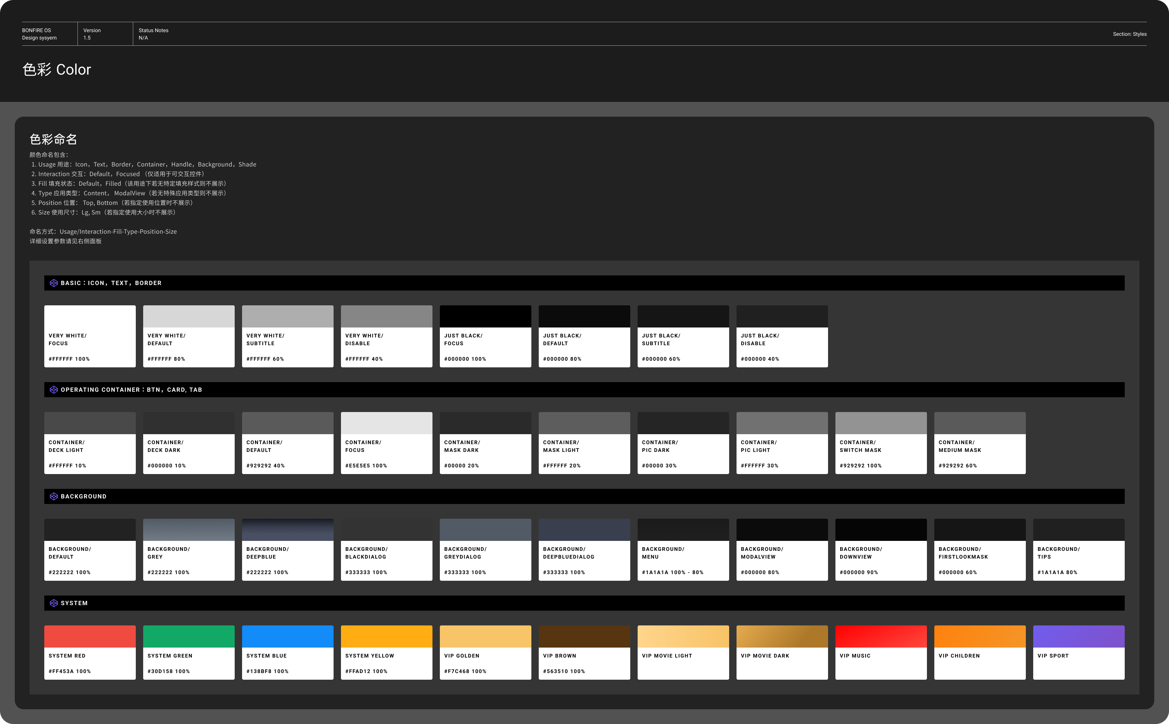This screenshot has height=724, width=1169.
Task: Pick the System Blue swatch
Action: pyautogui.click(x=287, y=636)
